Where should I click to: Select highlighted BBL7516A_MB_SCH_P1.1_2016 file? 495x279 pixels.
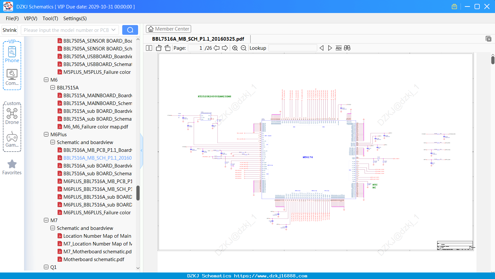(98, 158)
